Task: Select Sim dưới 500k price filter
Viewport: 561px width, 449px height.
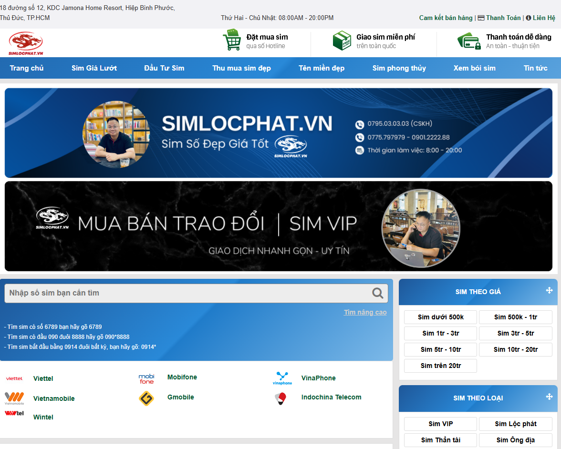Action: [x=440, y=317]
